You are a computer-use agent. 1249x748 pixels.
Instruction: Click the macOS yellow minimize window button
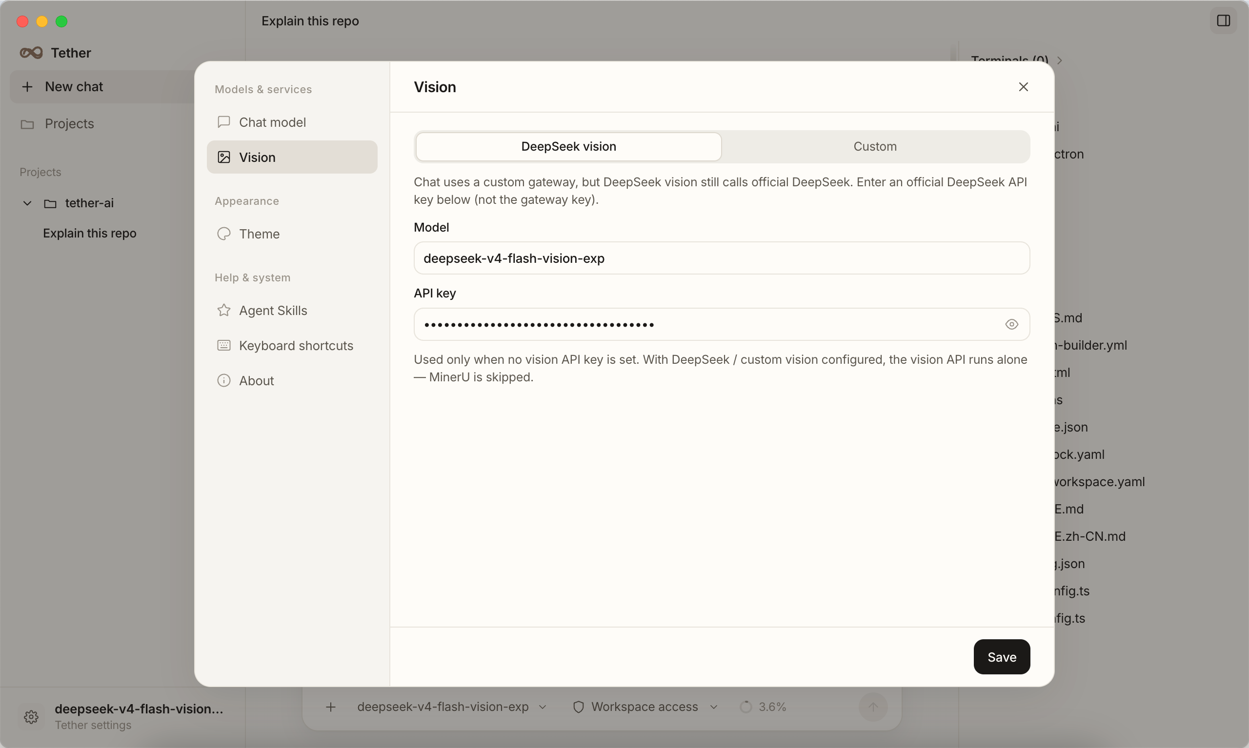(x=42, y=21)
